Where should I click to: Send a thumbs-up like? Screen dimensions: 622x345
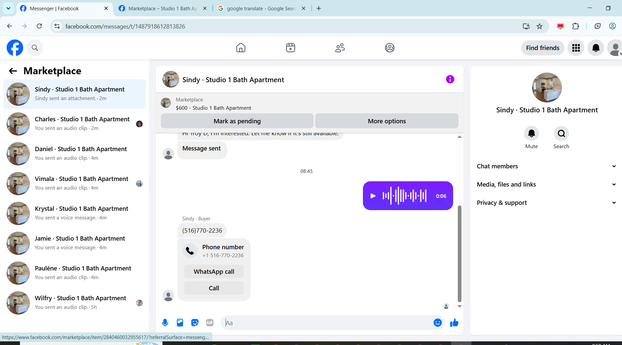[454, 322]
